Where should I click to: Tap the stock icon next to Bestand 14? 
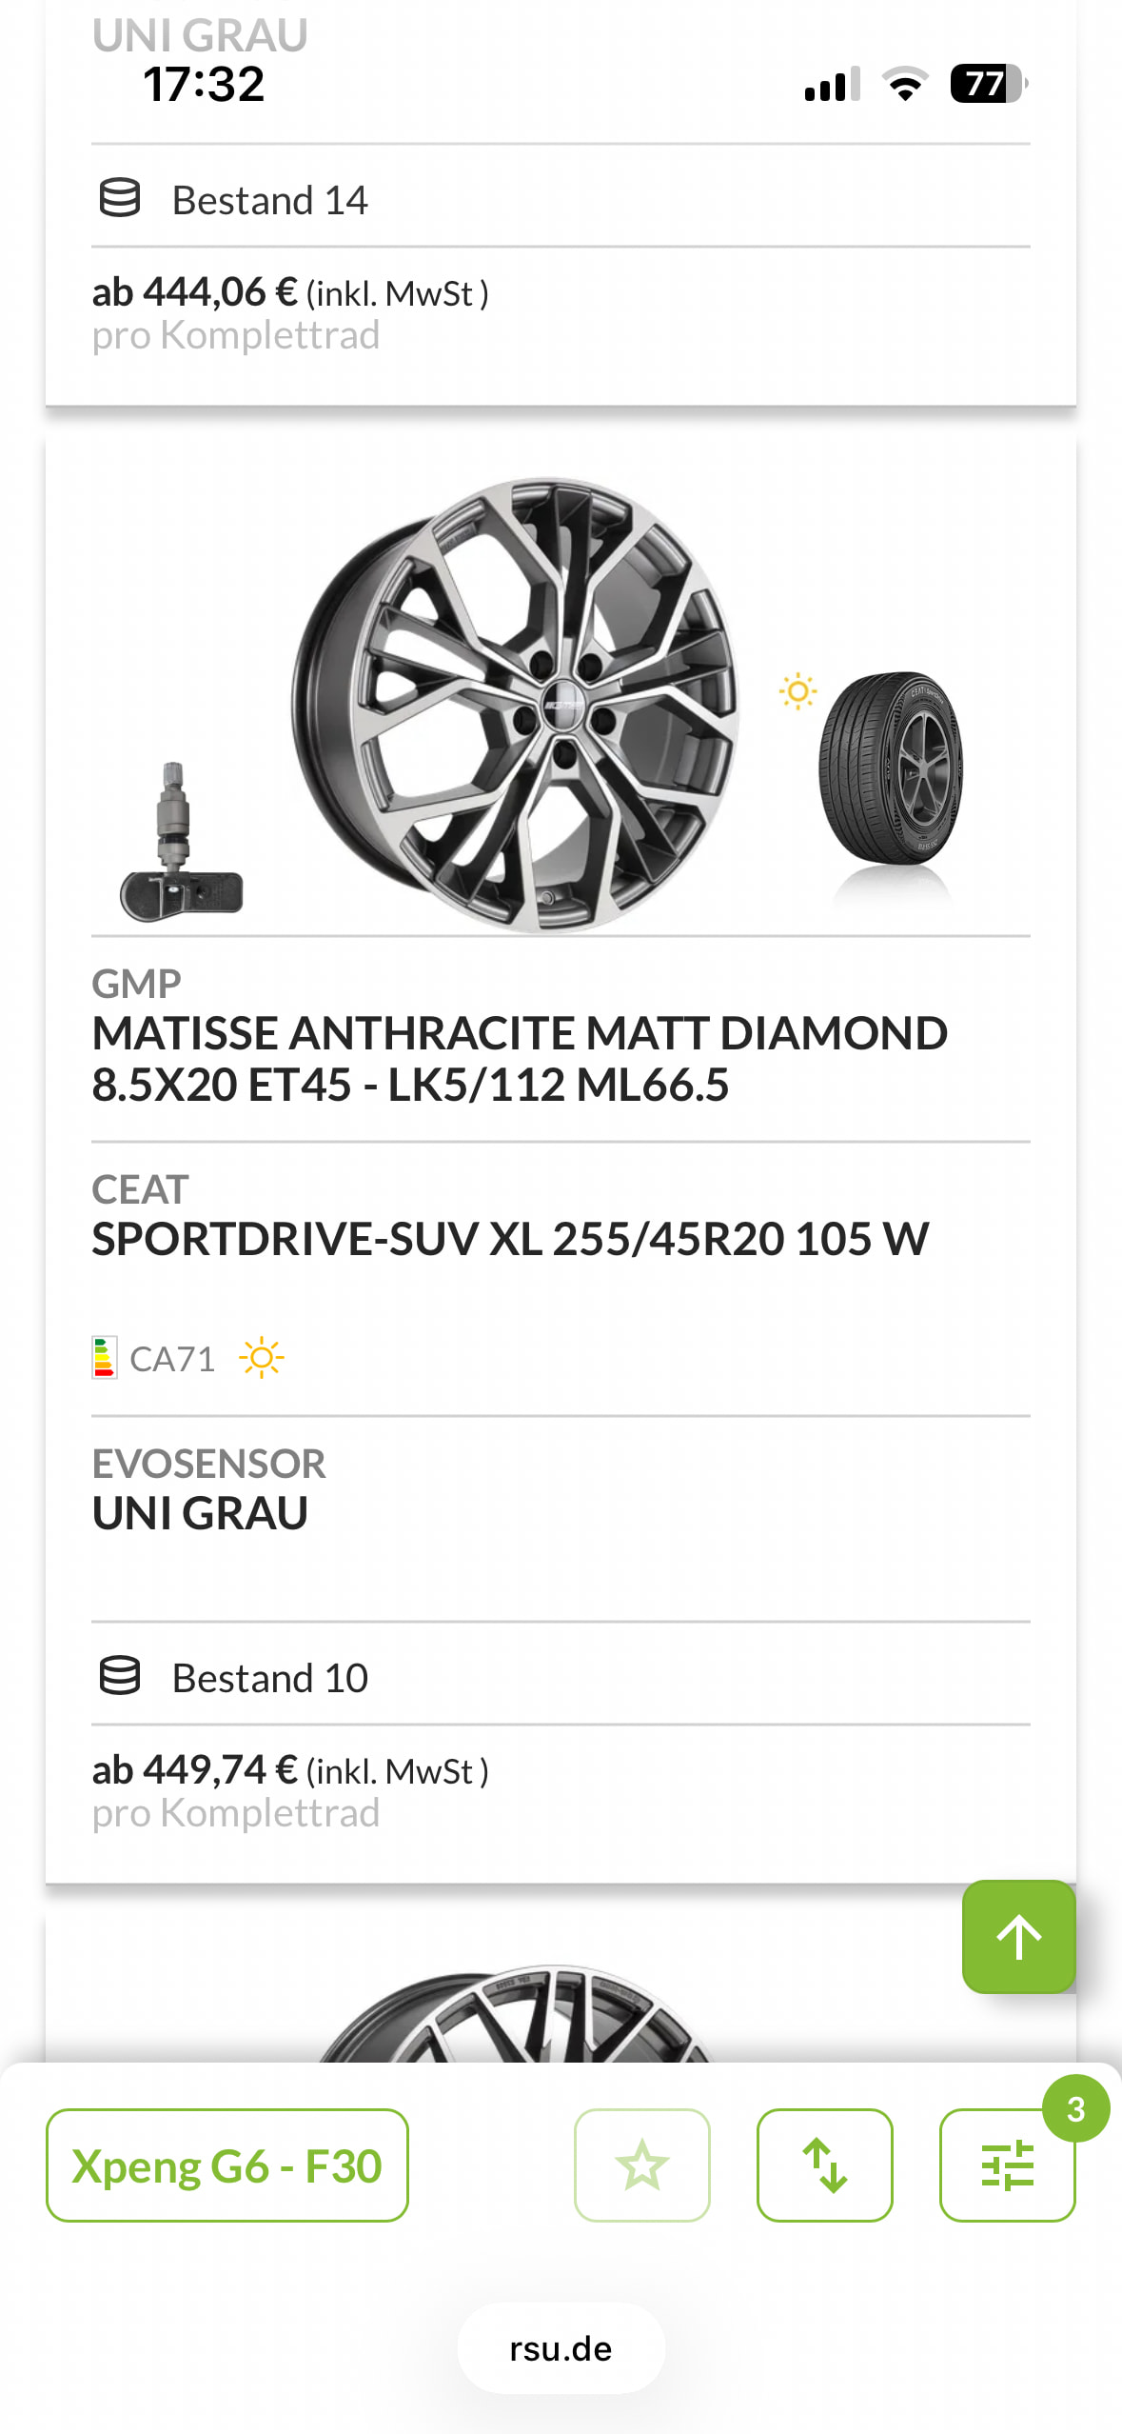point(120,198)
